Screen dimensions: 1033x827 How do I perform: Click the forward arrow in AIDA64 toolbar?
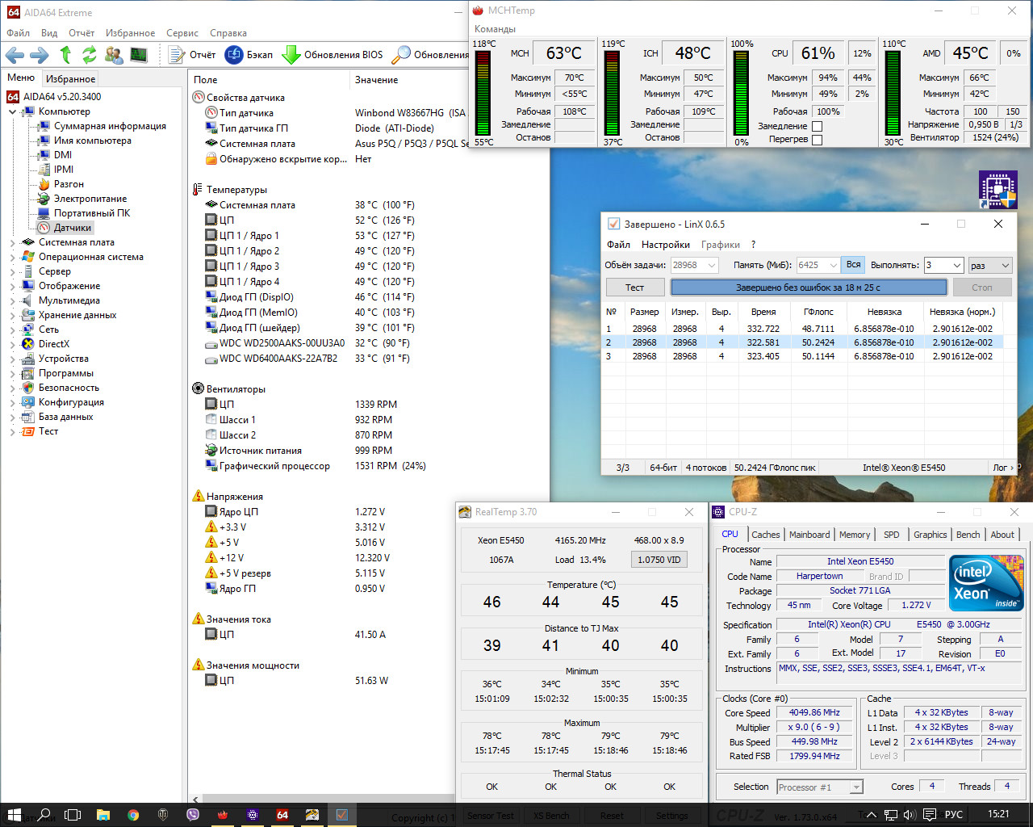pos(40,55)
